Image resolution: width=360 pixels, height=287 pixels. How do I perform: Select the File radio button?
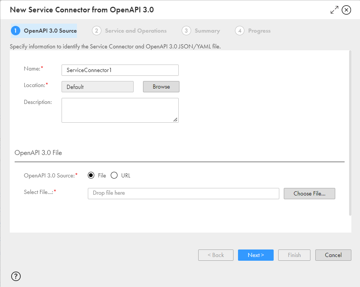[x=91, y=175]
